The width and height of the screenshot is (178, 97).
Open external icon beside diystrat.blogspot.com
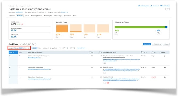[x=41, y=58]
